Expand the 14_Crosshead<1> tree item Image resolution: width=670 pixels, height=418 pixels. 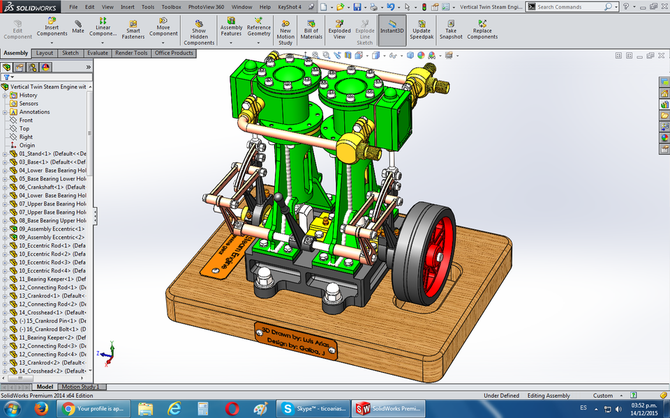point(4,311)
